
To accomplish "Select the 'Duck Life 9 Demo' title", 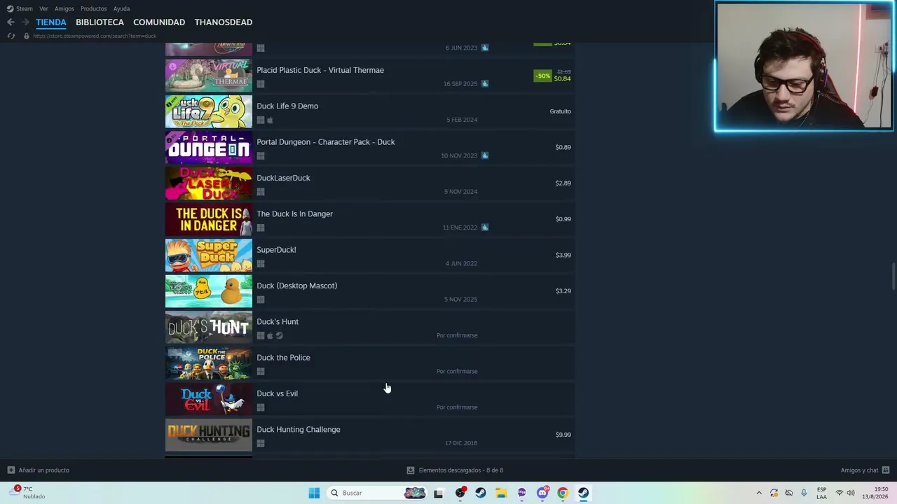I will pos(287,106).
